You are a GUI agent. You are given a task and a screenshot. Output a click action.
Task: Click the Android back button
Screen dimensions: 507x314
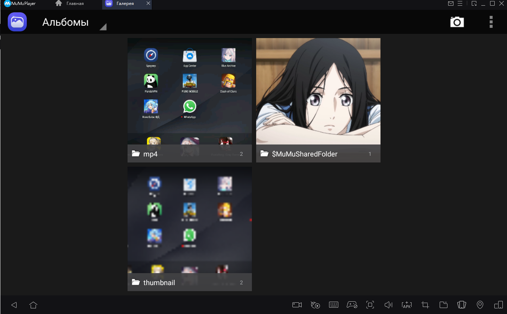[14, 305]
